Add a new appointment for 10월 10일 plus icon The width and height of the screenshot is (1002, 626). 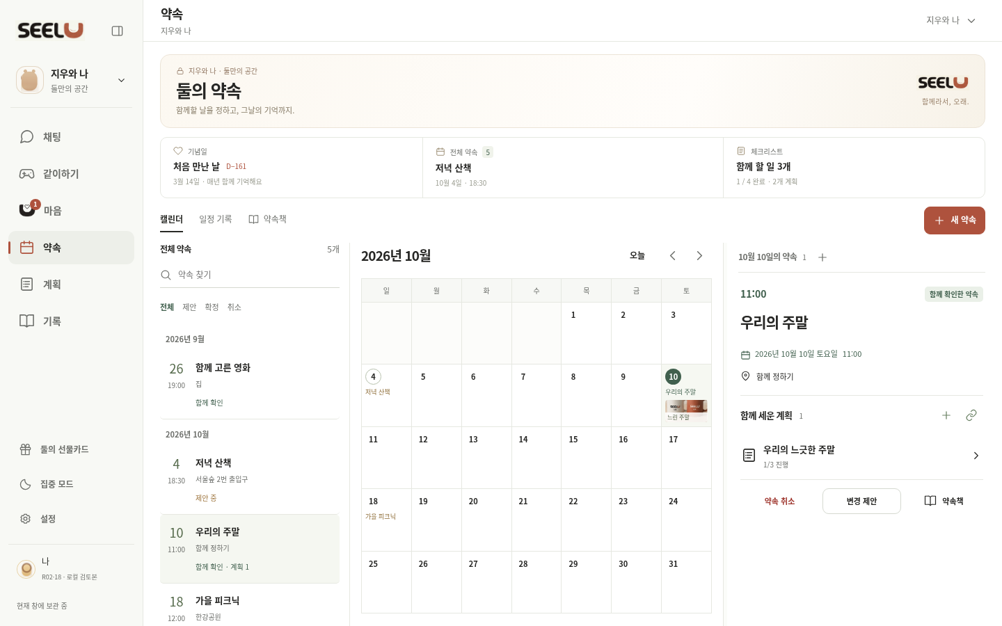(822, 257)
